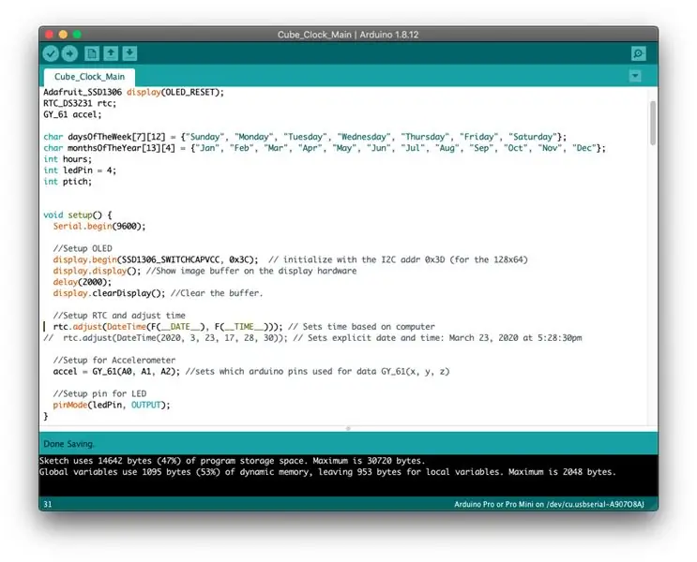Click the 'Sketch uses 14642 bytes' console line
The width and height of the screenshot is (697, 562).
[232, 461]
